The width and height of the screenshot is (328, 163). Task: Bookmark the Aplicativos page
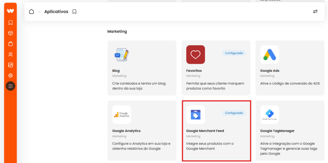click(74, 12)
